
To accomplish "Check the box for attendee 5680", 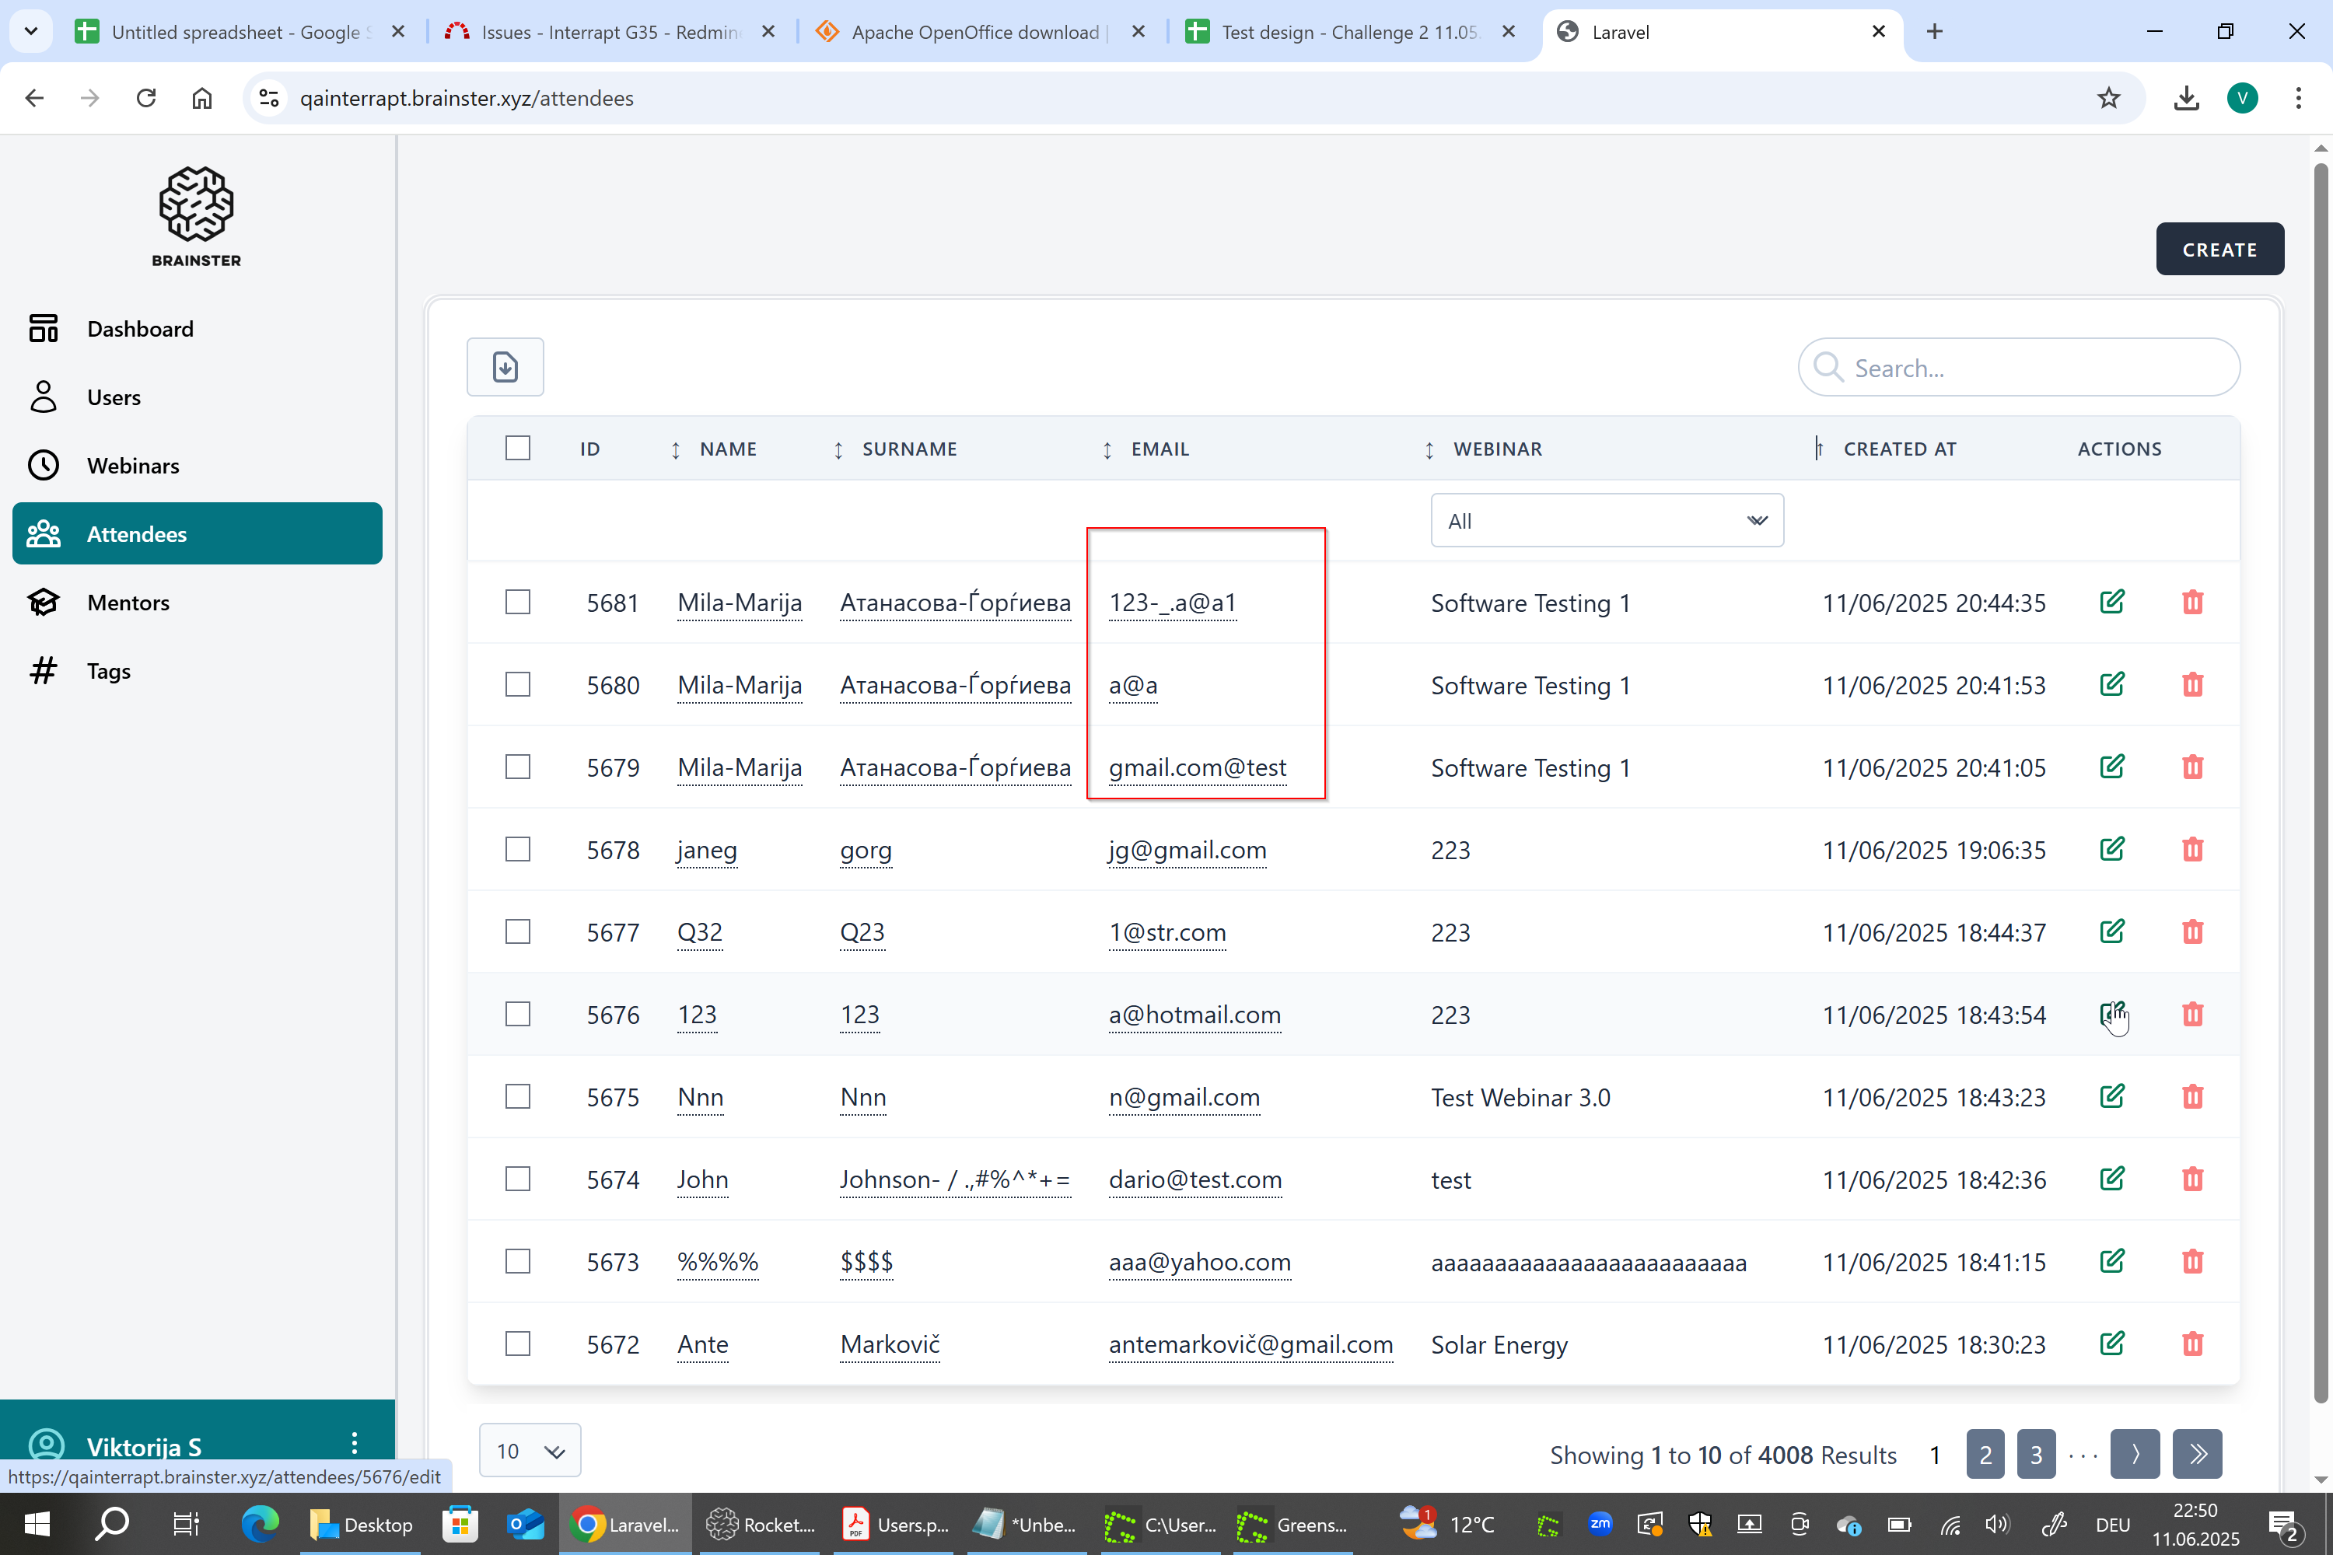I will pos(518,684).
